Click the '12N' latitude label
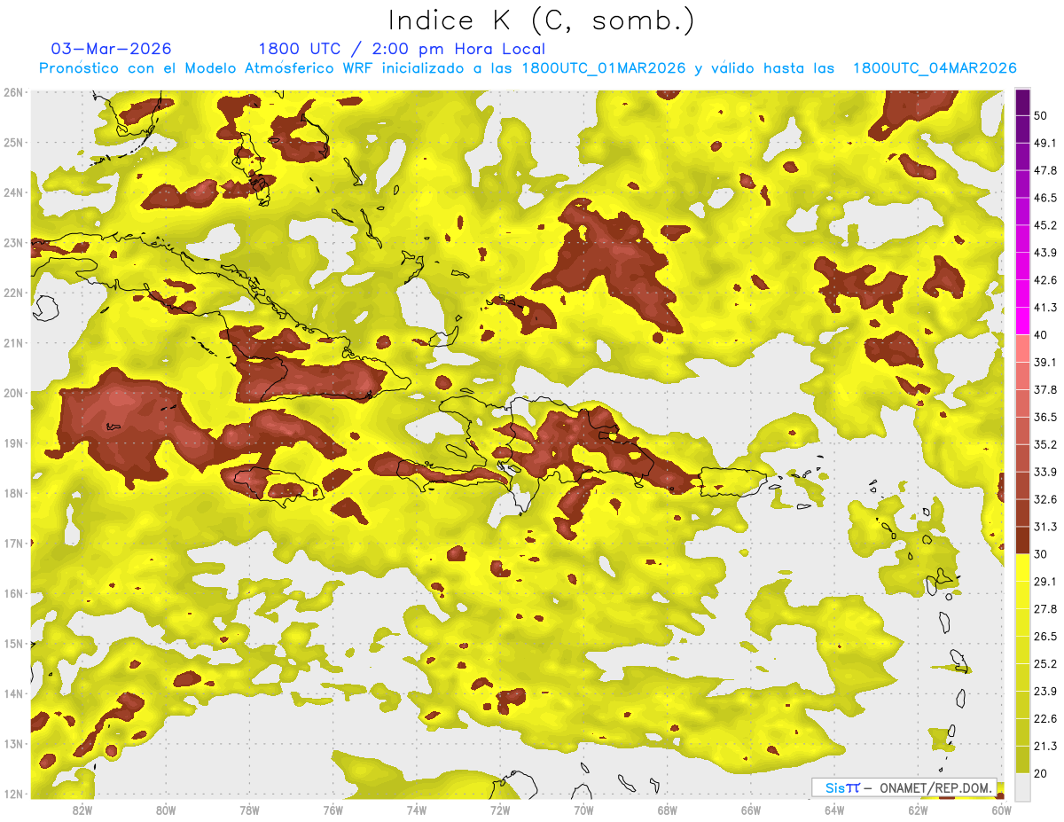Viewport: 1064px width, 822px height. [x=13, y=794]
